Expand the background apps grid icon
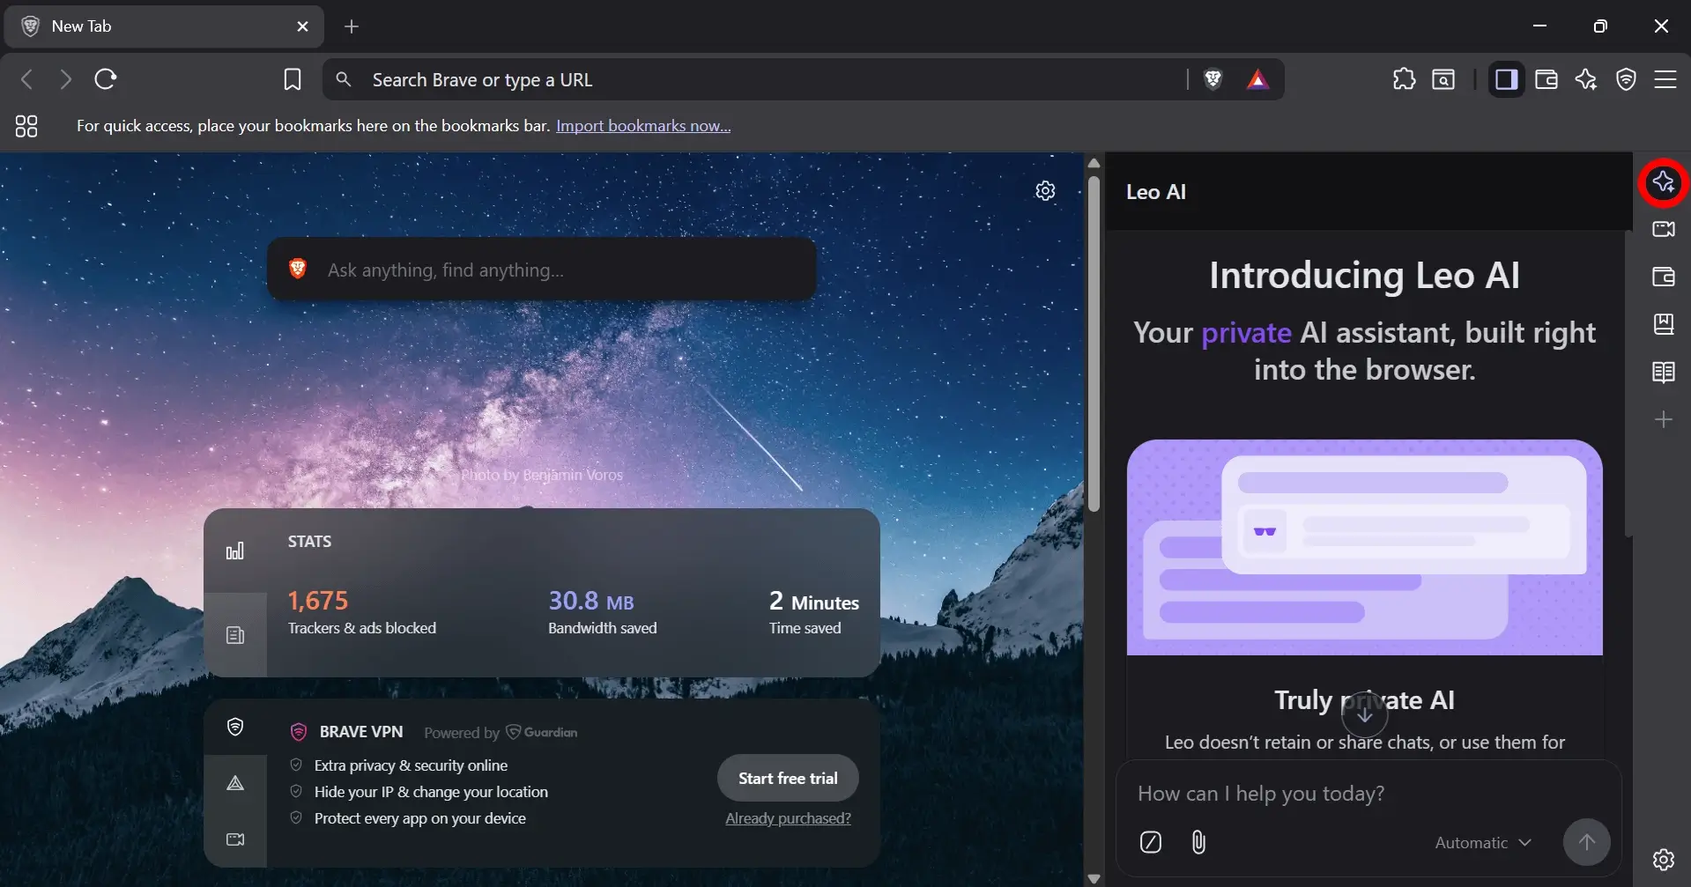This screenshot has height=887, width=1691. coord(26,126)
